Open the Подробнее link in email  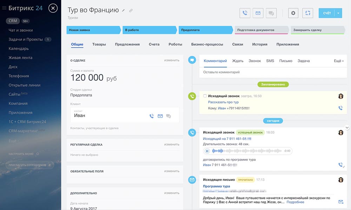295,202
